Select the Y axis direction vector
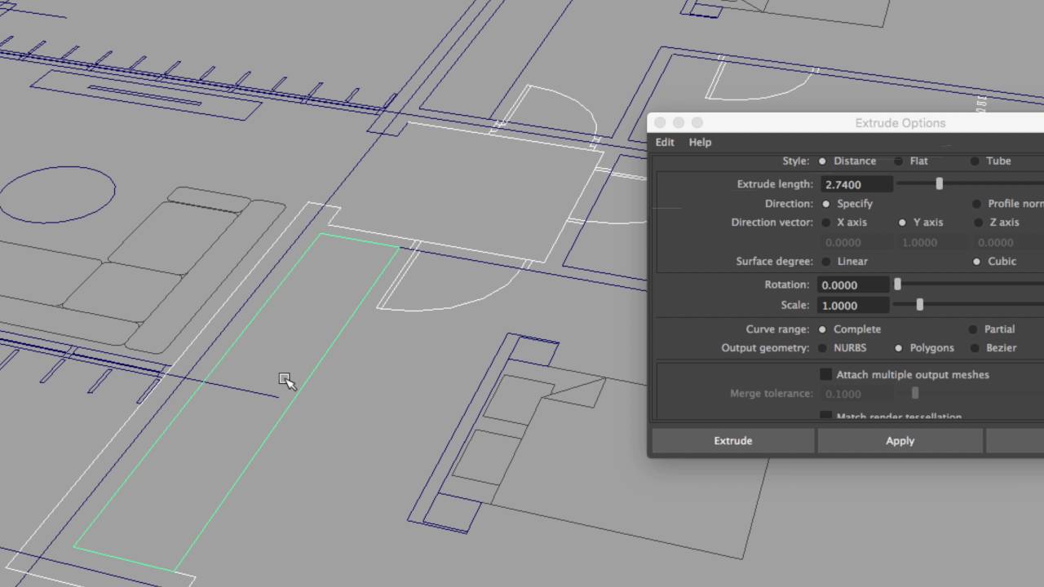 [x=902, y=223]
